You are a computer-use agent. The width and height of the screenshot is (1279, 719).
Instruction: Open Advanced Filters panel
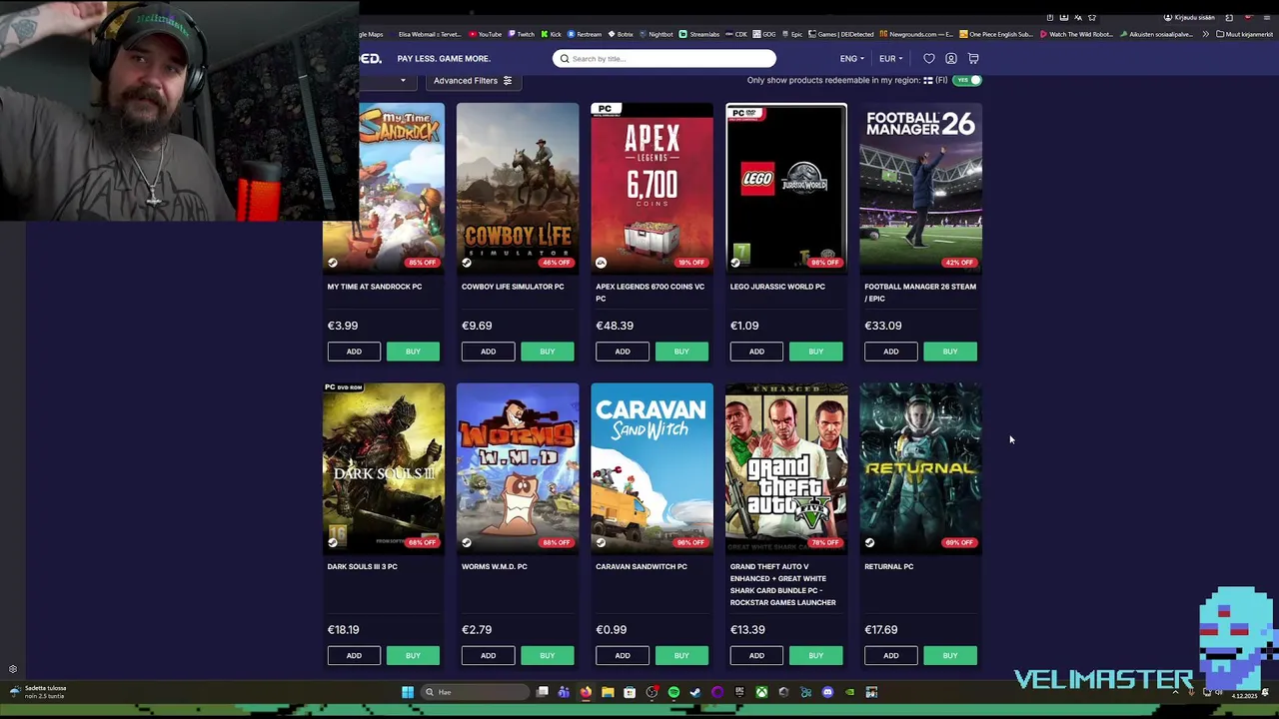click(474, 81)
